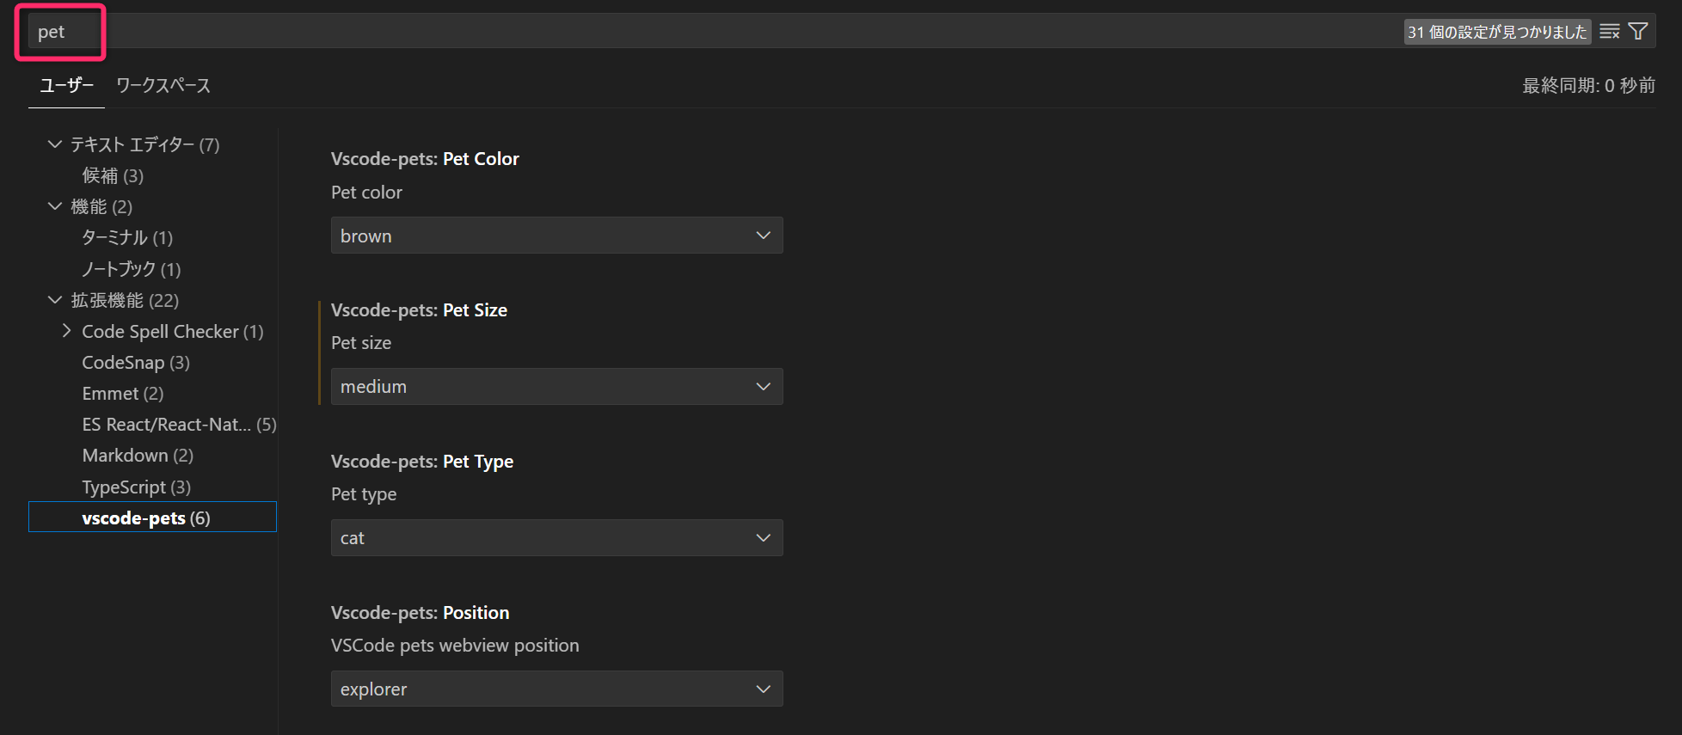This screenshot has height=735, width=1682.
Task: Open the Pet Color dropdown
Action: (556, 236)
